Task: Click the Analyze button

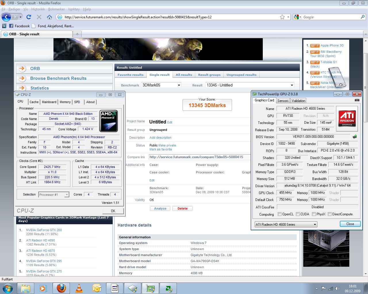Action: (x=160, y=208)
